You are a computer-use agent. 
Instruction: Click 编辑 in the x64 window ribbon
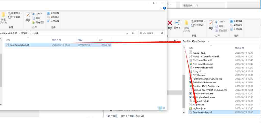36,18
